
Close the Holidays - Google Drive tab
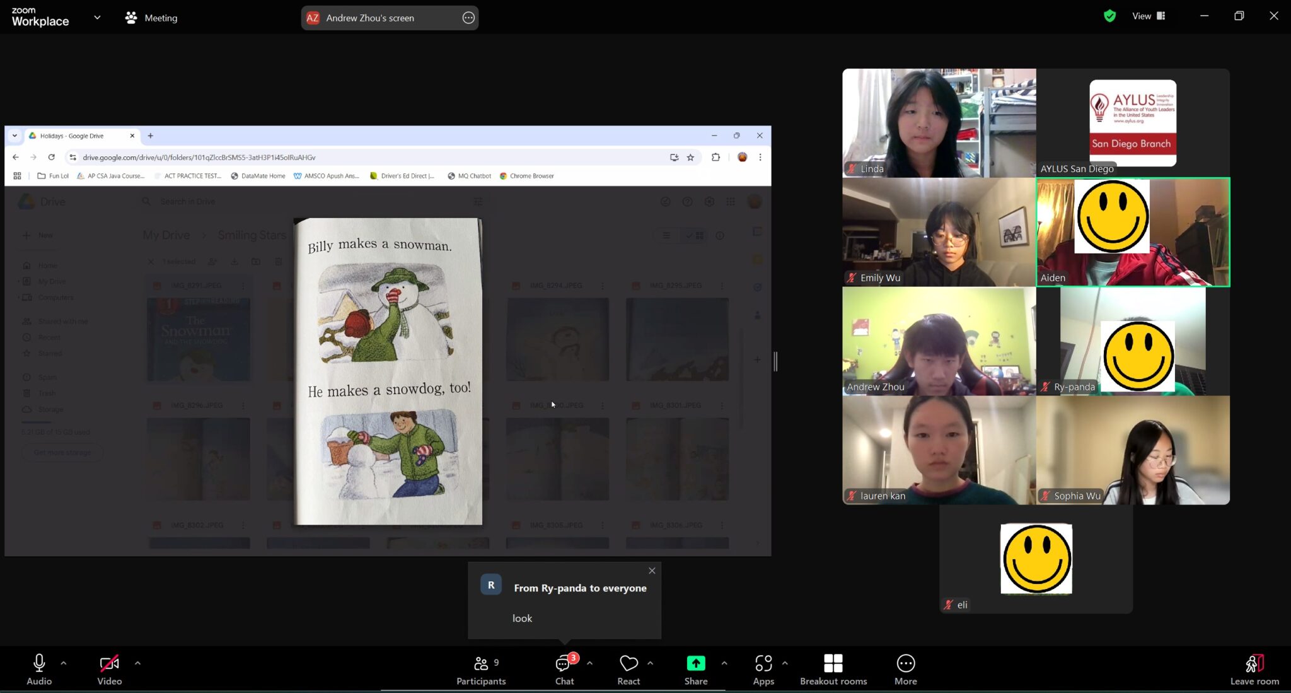coord(132,136)
